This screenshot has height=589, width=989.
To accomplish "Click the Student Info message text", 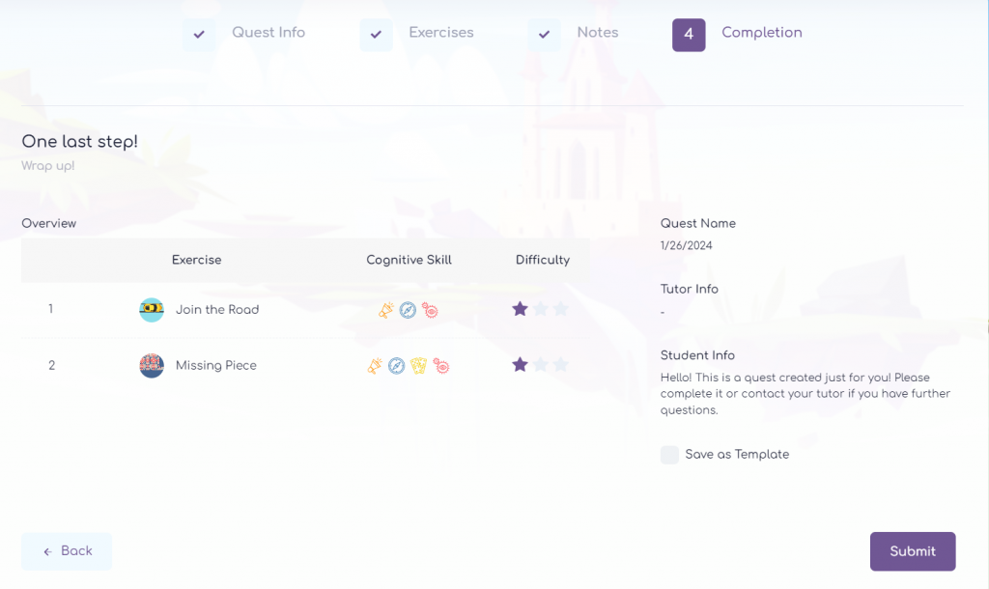I will click(x=805, y=394).
